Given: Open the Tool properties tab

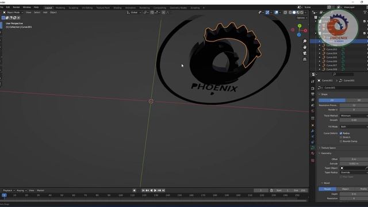Looking at the screenshot, I should 313,82.
